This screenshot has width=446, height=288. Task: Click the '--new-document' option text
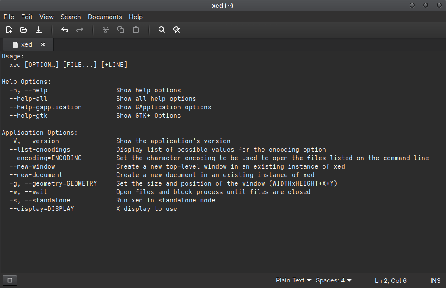click(x=36, y=175)
